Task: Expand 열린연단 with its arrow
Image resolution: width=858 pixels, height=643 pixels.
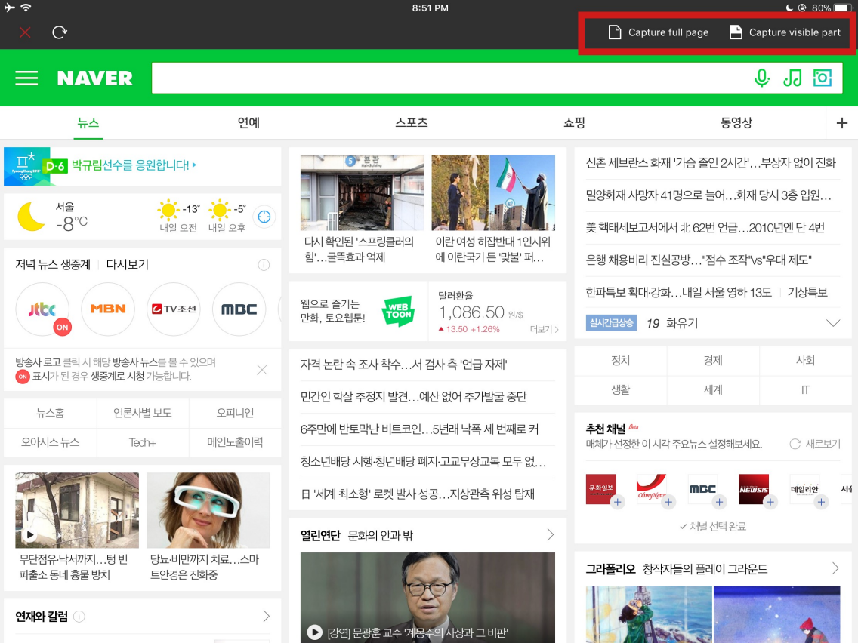Action: tap(550, 535)
